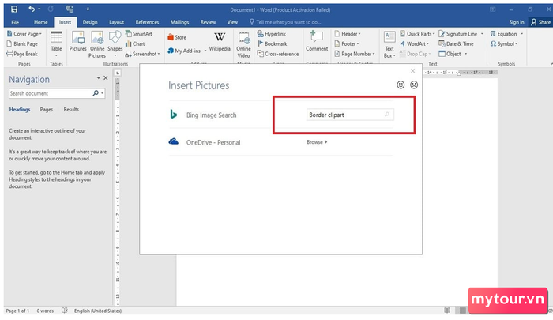Insert Date & Time
This screenshot has height=320, width=553.
[456, 43]
